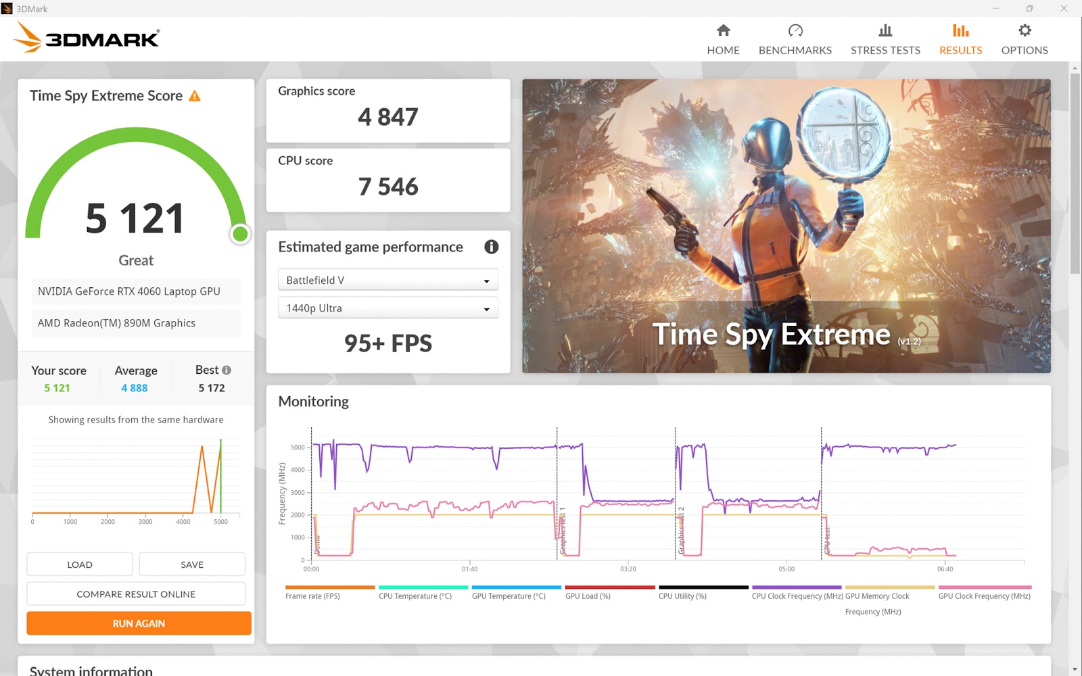1082x676 pixels.
Task: Click the CPU test marker line
Action: pyautogui.click(x=822, y=493)
